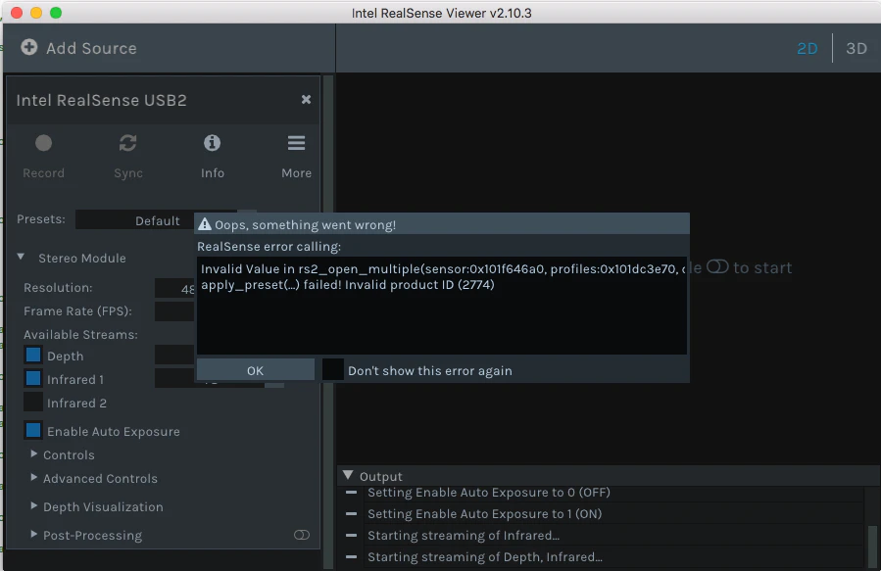The image size is (881, 571).
Task: Click 'Starting streaming of Depth, Infrared...' log line
Action: point(485,557)
